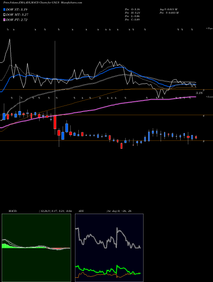Click the 'Avg V: 0.011 M' volume text

coord(168,9)
